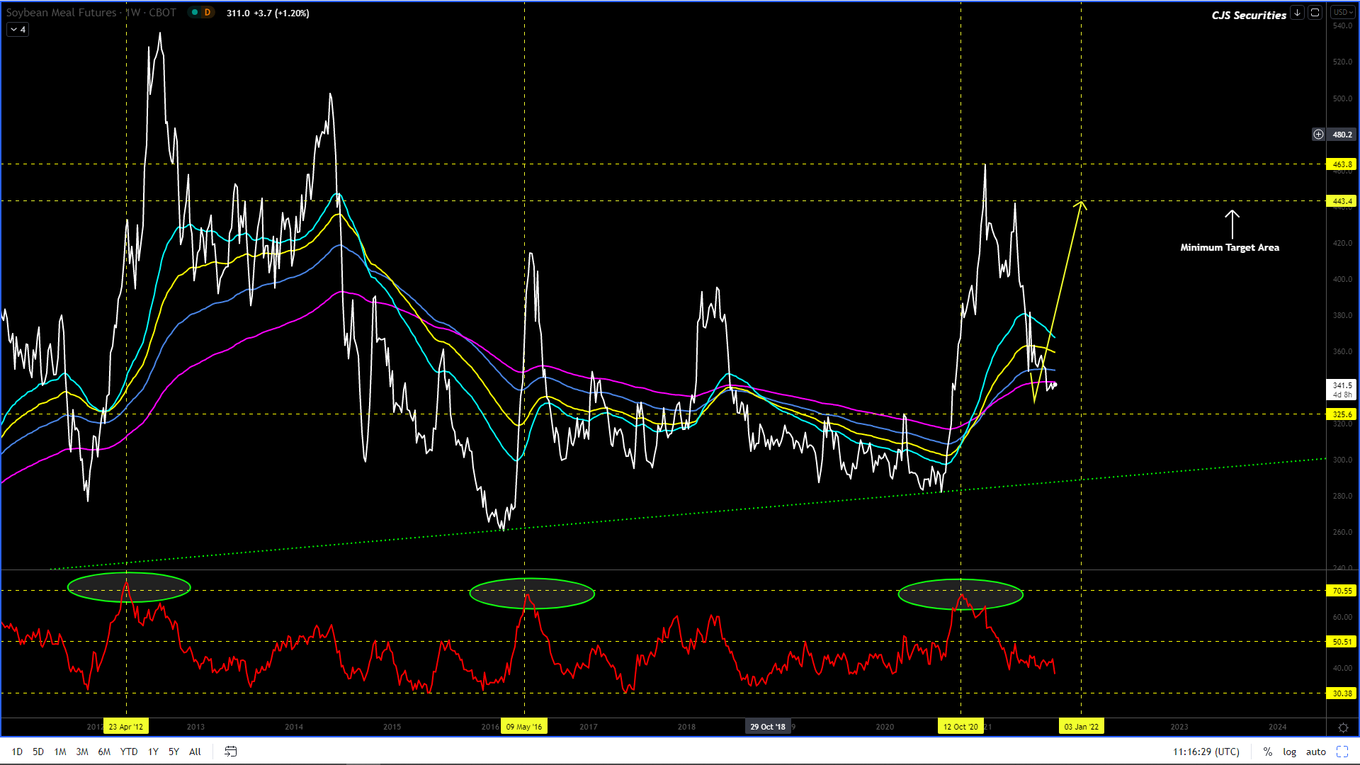Toggle auto scale mode
The width and height of the screenshot is (1360, 765).
(1316, 752)
